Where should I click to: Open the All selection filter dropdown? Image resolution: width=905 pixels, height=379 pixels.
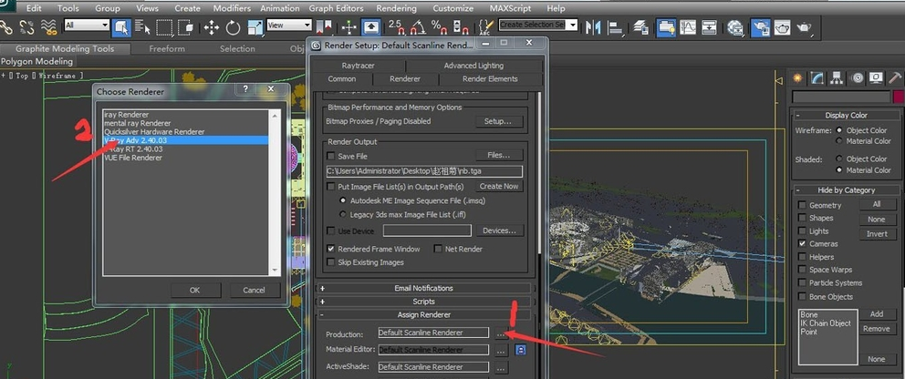coord(87,25)
